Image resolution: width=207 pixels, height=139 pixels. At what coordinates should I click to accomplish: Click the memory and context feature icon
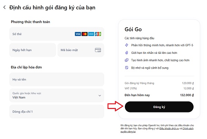coord(127,68)
